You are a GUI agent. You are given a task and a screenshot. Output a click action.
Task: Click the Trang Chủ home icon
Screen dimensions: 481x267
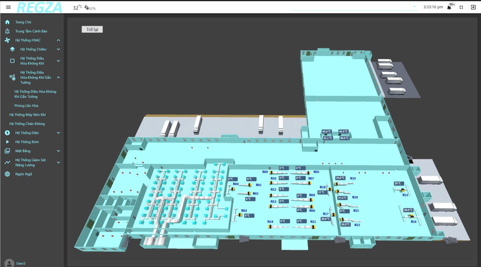[x=7, y=22]
